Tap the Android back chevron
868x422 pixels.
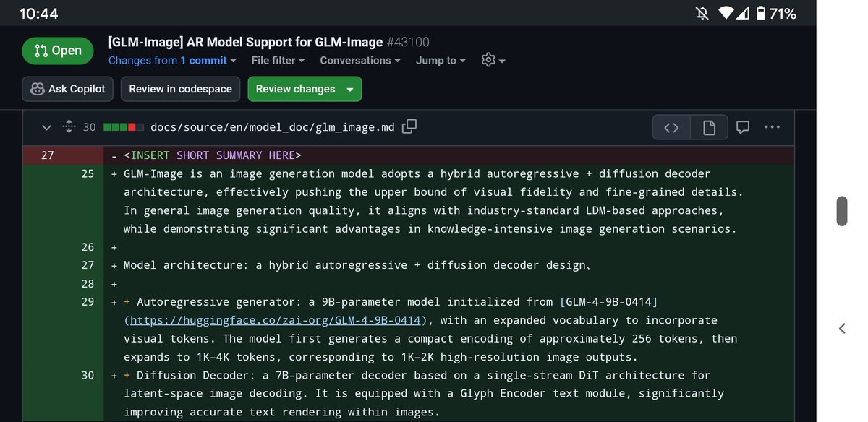pos(842,328)
